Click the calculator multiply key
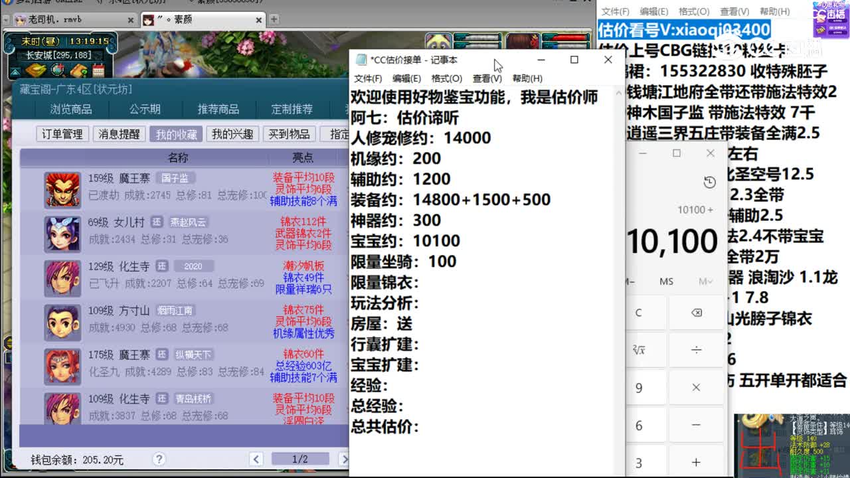Screen dimensions: 850x478 click(696, 387)
